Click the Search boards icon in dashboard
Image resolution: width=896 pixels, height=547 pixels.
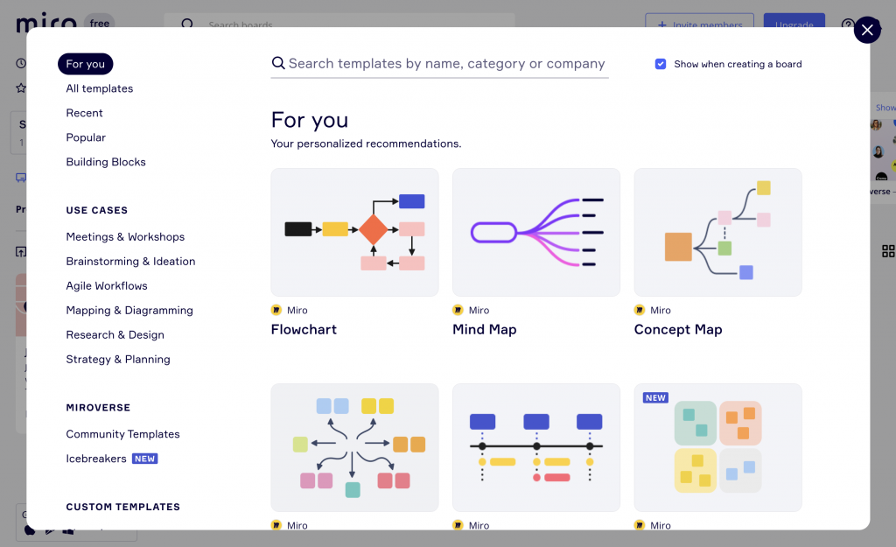pyautogui.click(x=187, y=24)
